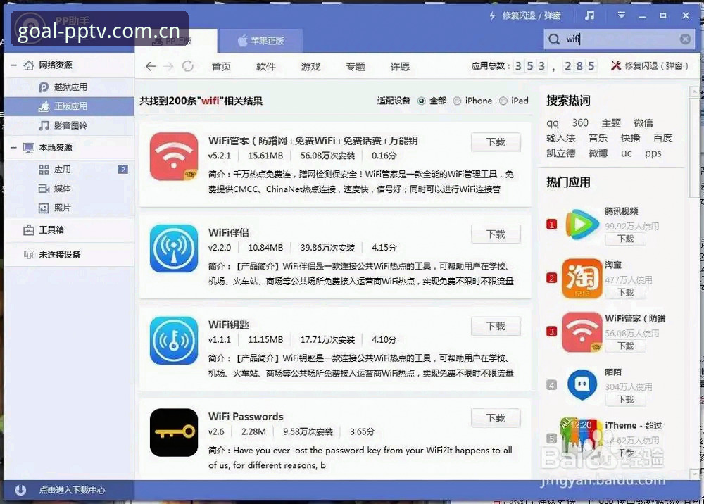Select the 全部 device radio button
The height and width of the screenshot is (504, 704).
[x=421, y=101]
